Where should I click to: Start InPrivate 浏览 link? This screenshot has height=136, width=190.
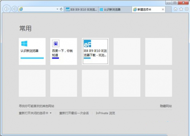[x=105, y=113]
